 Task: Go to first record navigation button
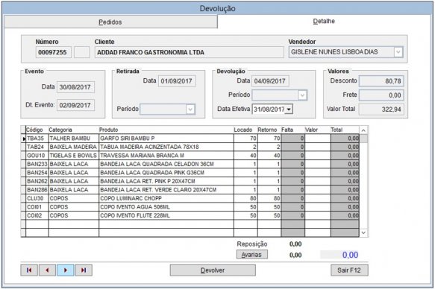point(29,270)
